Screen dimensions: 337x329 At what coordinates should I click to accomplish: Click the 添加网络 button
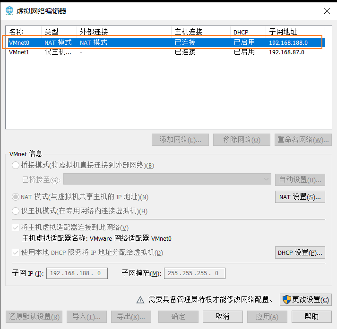pos(180,140)
